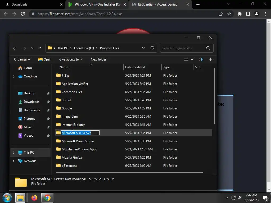This screenshot has width=271, height=203.
Task: Open the Organize menu
Action: [22, 59]
